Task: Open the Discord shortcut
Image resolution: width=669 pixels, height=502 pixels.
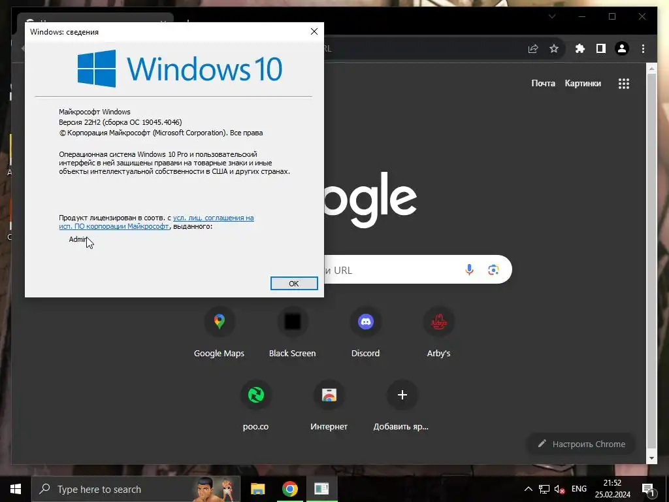Action: coord(366,333)
